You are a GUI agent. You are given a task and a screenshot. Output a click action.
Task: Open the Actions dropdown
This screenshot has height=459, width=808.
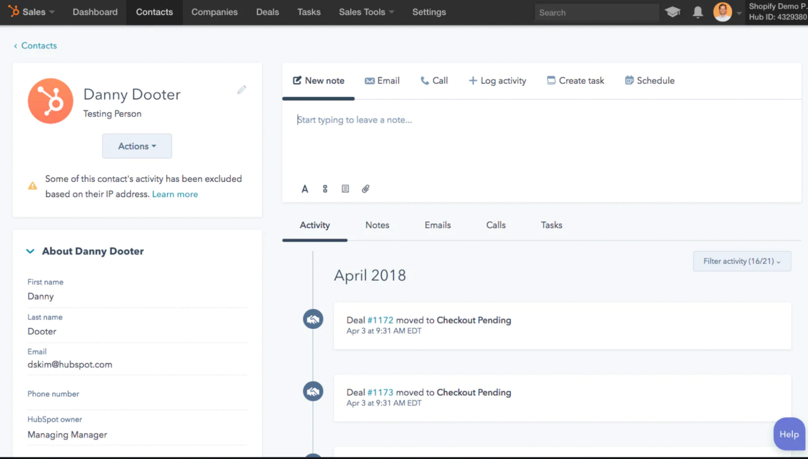[x=137, y=146]
